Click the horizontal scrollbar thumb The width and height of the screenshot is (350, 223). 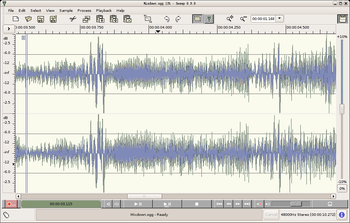tap(144, 196)
